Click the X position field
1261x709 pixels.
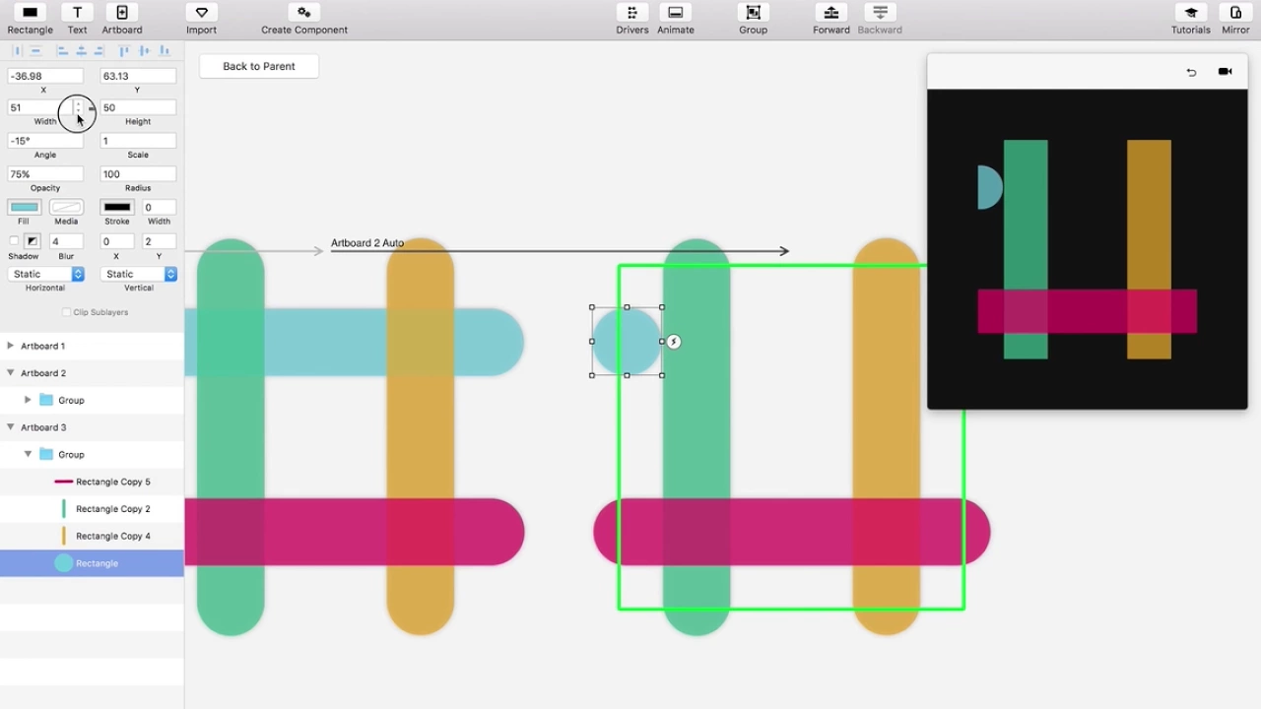point(45,76)
